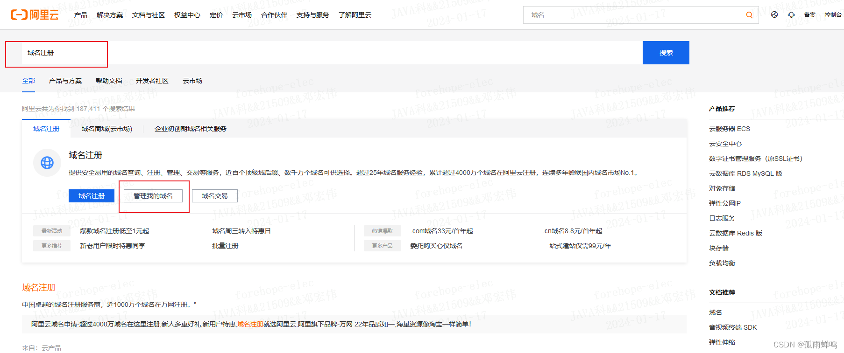Open 新老用户限时特惠同享 link

coord(113,246)
